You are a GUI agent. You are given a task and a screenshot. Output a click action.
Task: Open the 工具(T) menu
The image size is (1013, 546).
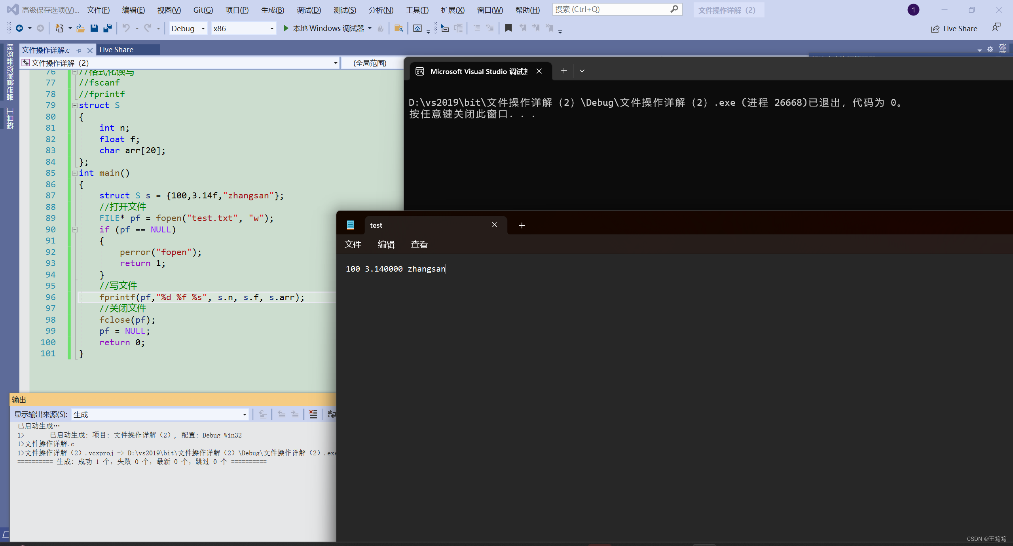pyautogui.click(x=417, y=10)
